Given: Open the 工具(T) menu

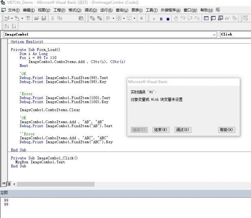Looking at the screenshot, I should (151, 10).
